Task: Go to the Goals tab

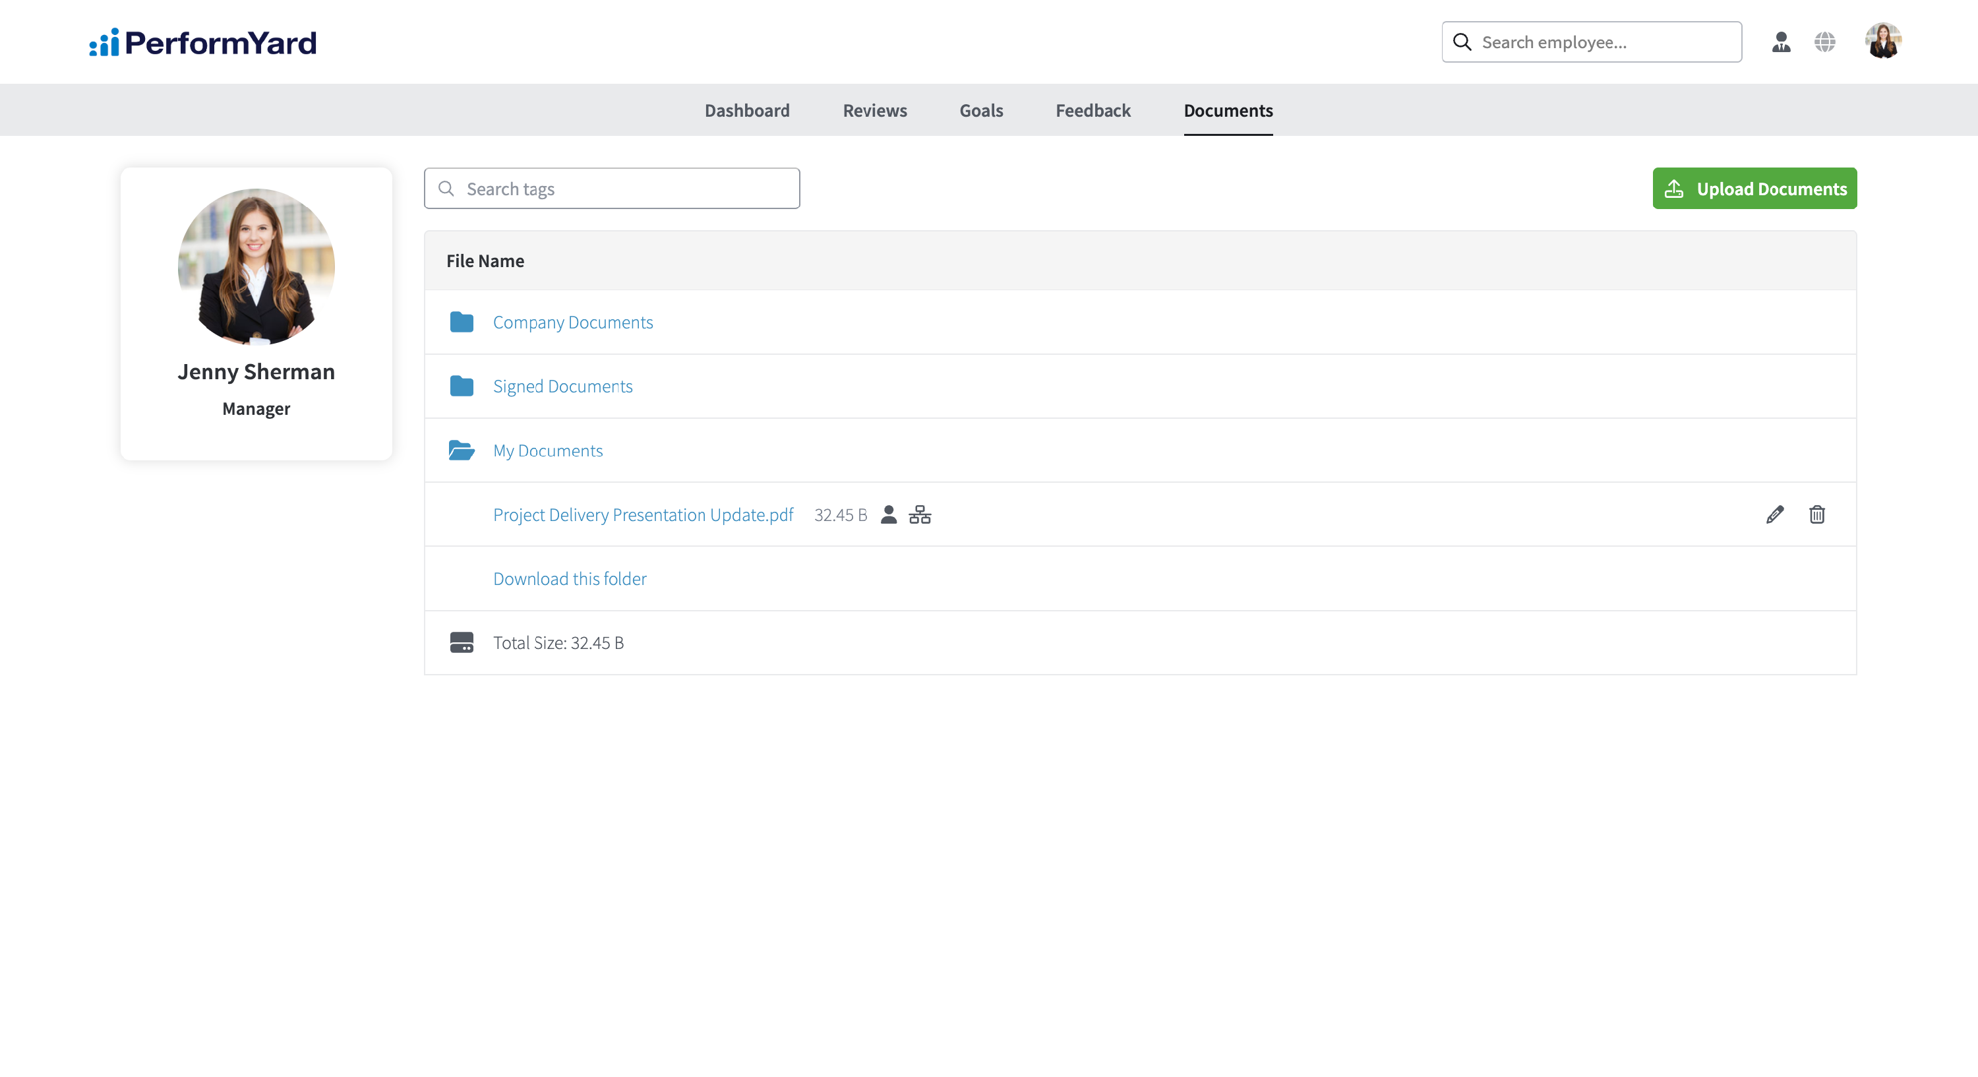Action: (980, 111)
